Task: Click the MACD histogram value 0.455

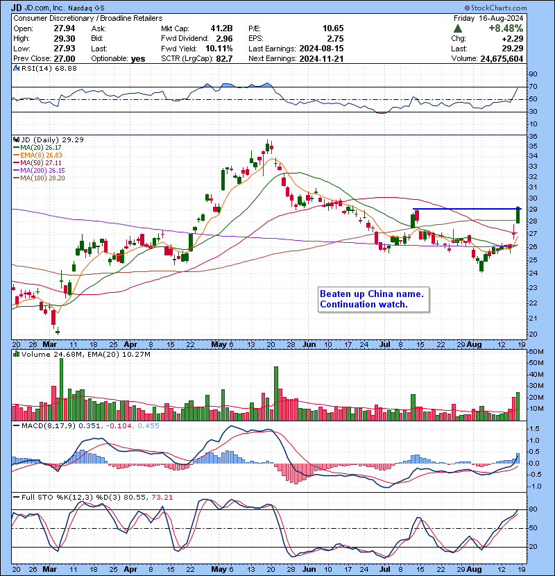Action: tap(148, 426)
